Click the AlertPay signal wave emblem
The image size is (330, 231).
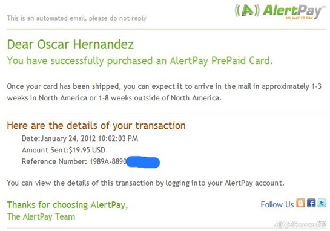247,10
